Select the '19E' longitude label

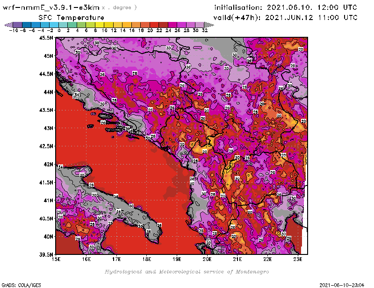click(x=177, y=259)
